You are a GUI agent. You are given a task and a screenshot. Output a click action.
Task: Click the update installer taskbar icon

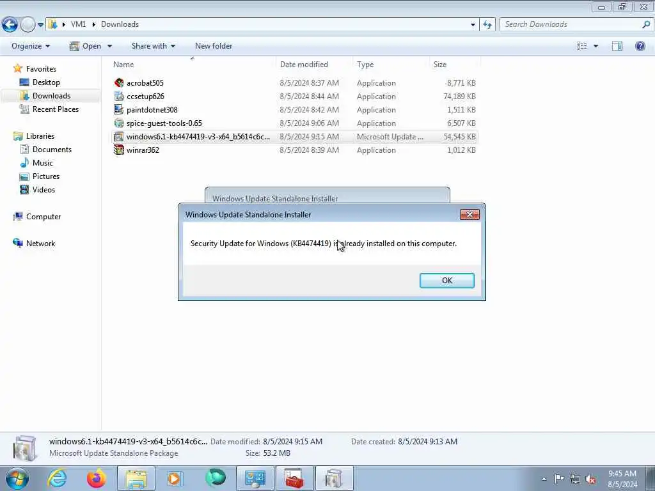pyautogui.click(x=334, y=478)
